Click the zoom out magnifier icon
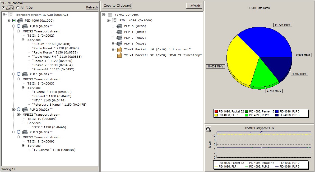Viewport: 315px width, 172px height. pyautogui.click(x=209, y=129)
